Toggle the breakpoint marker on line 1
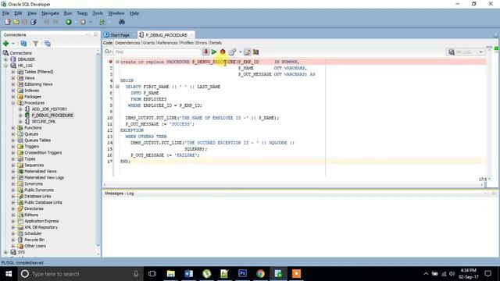Image resolution: width=500 pixels, height=281 pixels. (x=110, y=62)
